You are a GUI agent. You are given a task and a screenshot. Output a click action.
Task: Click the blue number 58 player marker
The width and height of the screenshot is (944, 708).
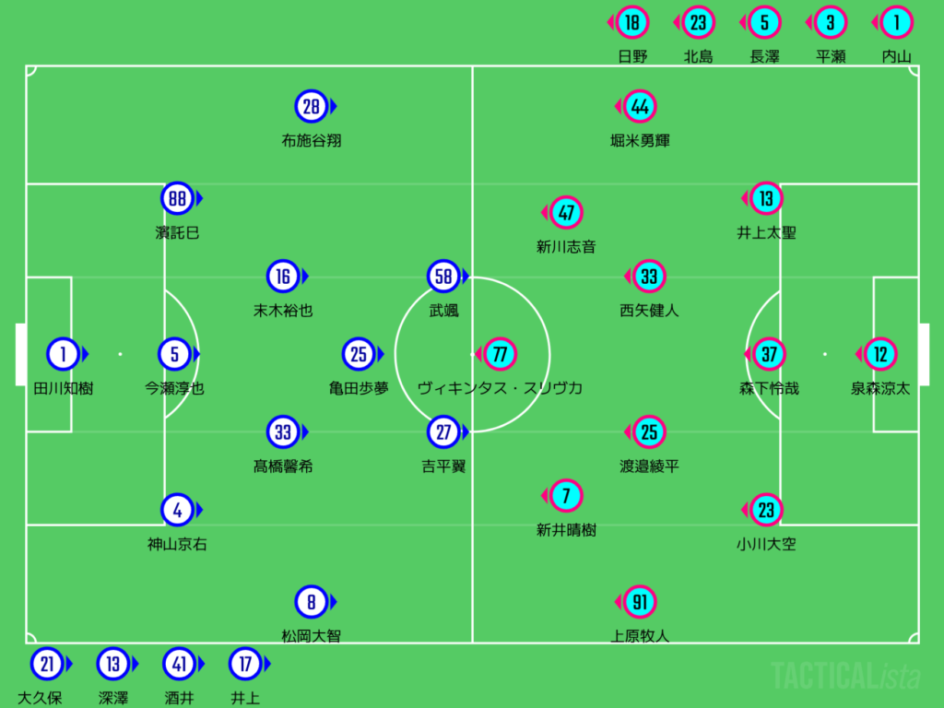pos(443,277)
